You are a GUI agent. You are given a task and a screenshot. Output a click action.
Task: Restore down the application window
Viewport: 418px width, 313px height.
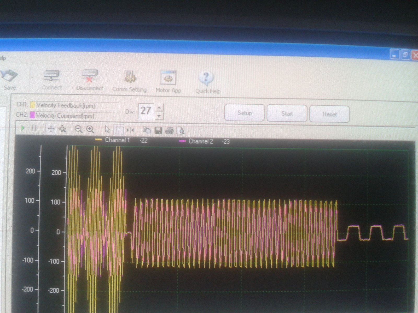[405, 55]
